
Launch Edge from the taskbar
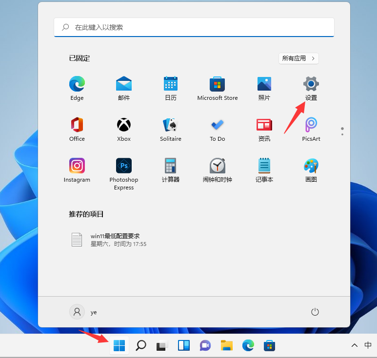pos(248,346)
